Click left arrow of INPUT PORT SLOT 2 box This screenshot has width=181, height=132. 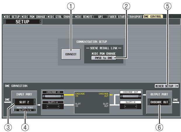[x=14, y=102]
